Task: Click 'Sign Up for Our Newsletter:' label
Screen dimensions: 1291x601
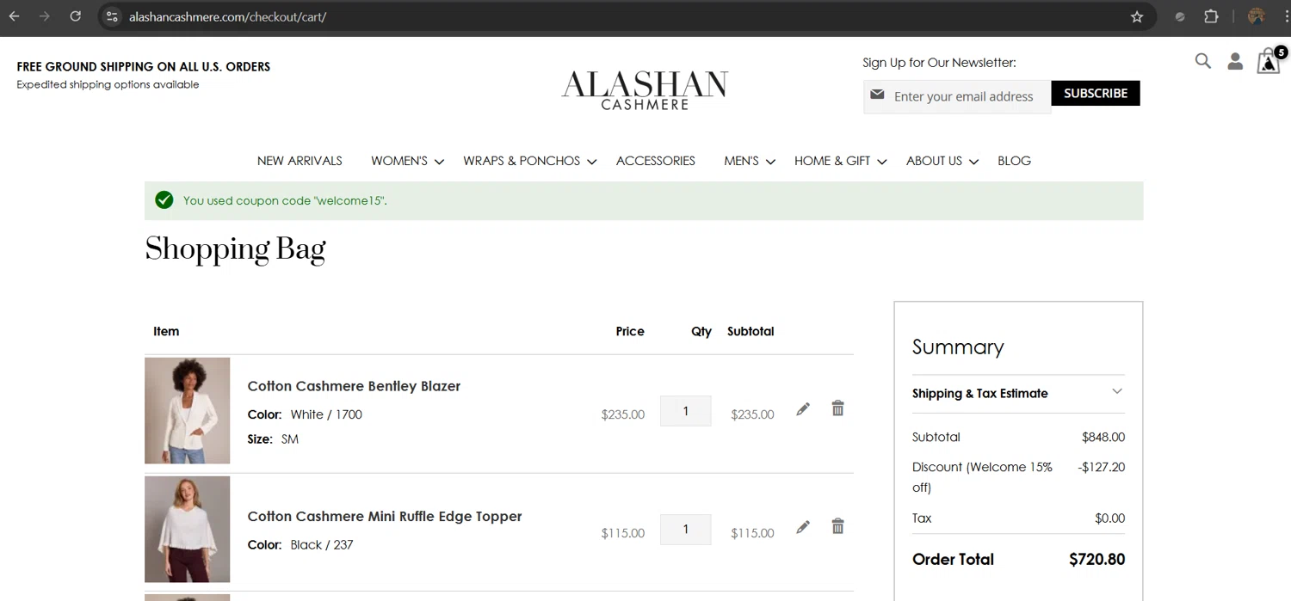Action: [x=939, y=62]
